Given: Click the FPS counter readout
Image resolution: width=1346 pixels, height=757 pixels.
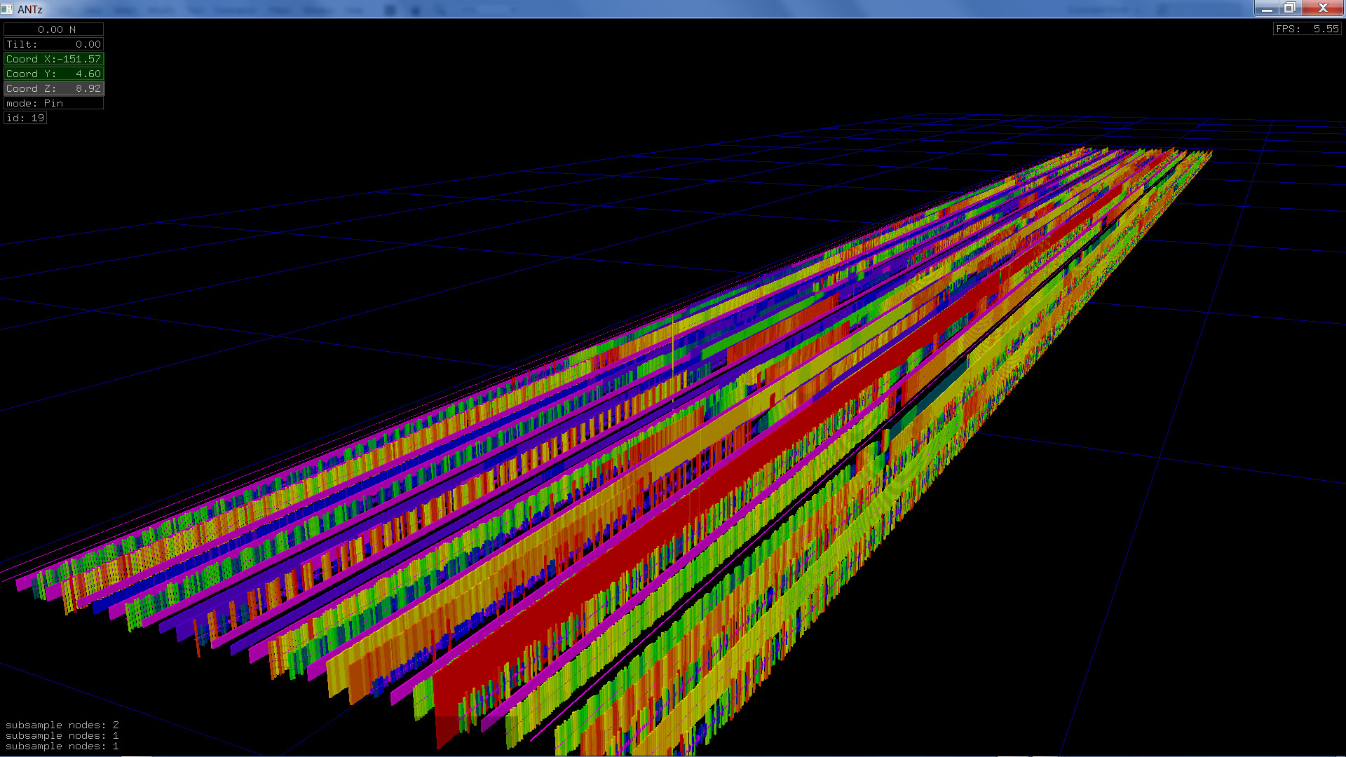Looking at the screenshot, I should pos(1307,29).
